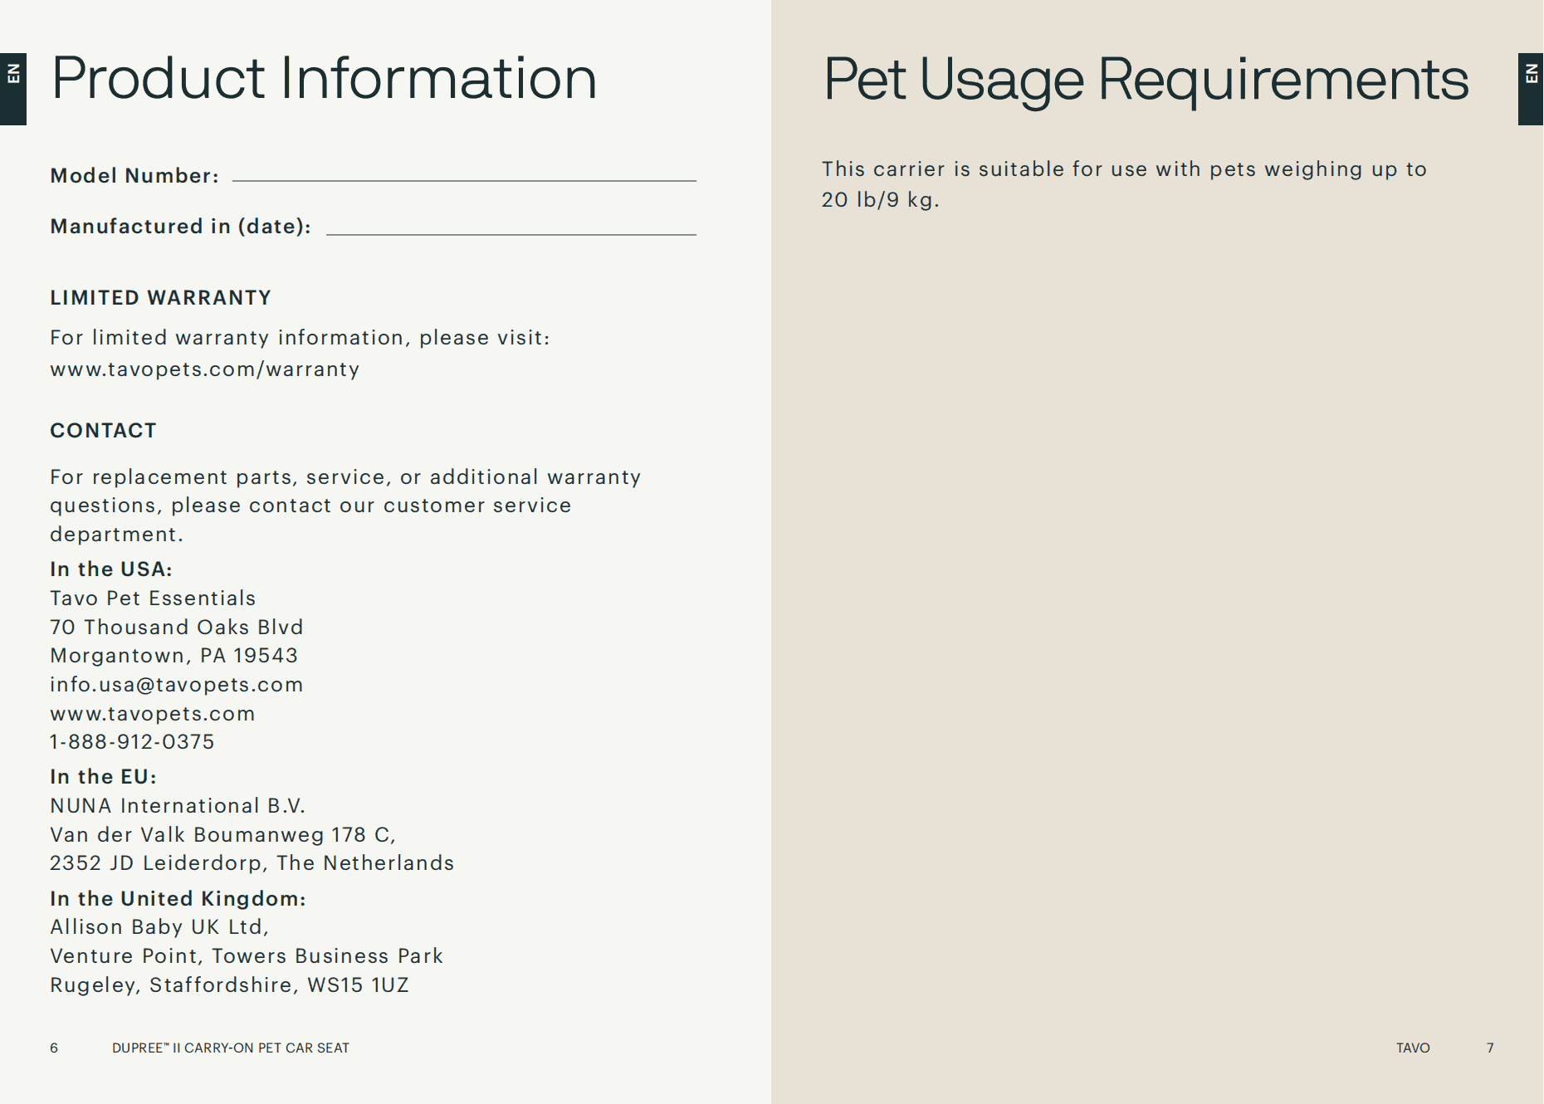Click the CONTACT section heading
The width and height of the screenshot is (1544, 1104).
coord(103,431)
